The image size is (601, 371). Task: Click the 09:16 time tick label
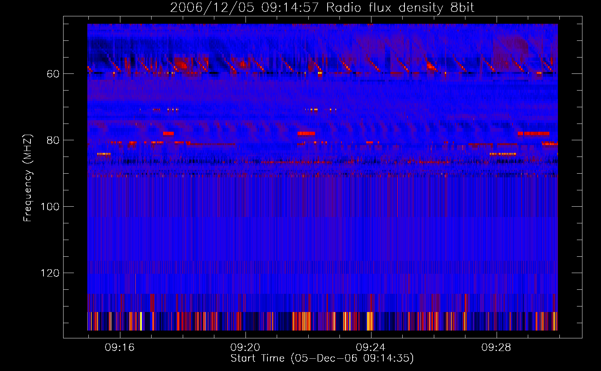(x=120, y=348)
